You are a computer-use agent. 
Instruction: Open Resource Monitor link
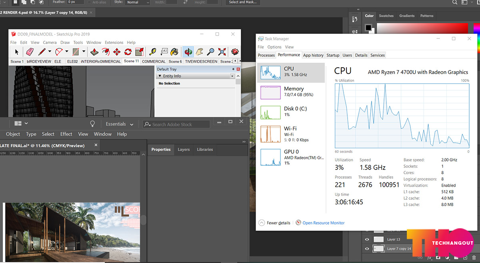tap(324, 223)
